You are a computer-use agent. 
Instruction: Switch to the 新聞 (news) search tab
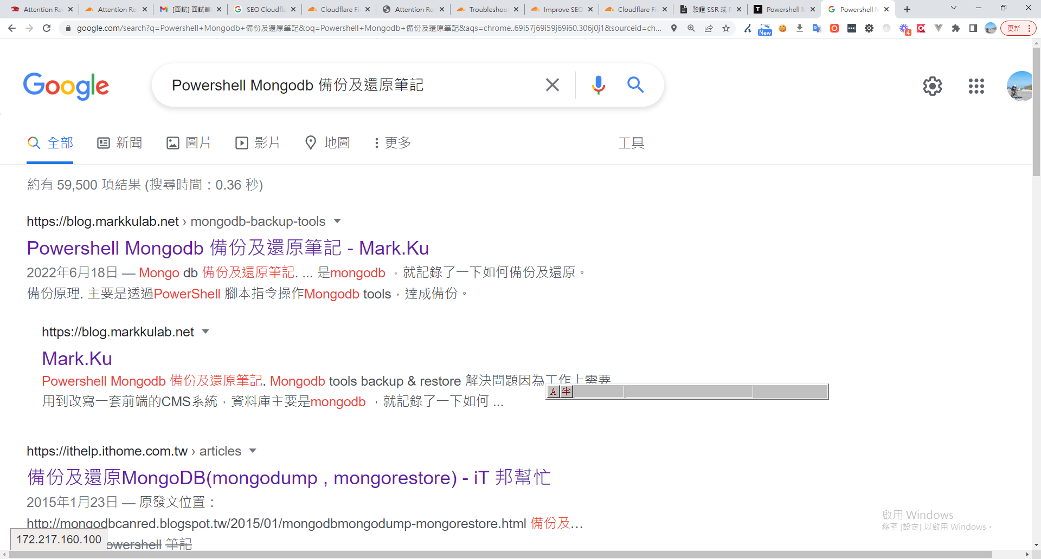[120, 143]
